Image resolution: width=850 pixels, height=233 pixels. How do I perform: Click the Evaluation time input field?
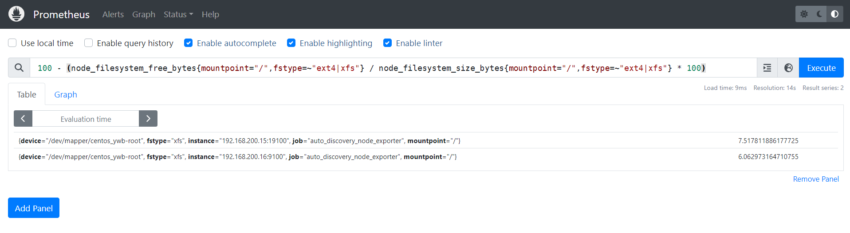click(x=86, y=119)
